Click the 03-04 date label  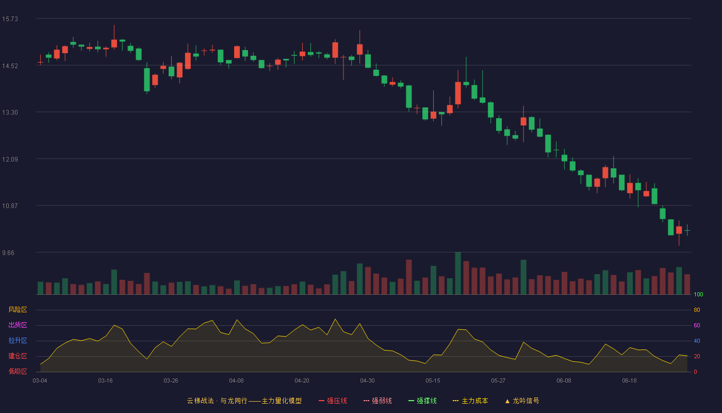point(40,380)
